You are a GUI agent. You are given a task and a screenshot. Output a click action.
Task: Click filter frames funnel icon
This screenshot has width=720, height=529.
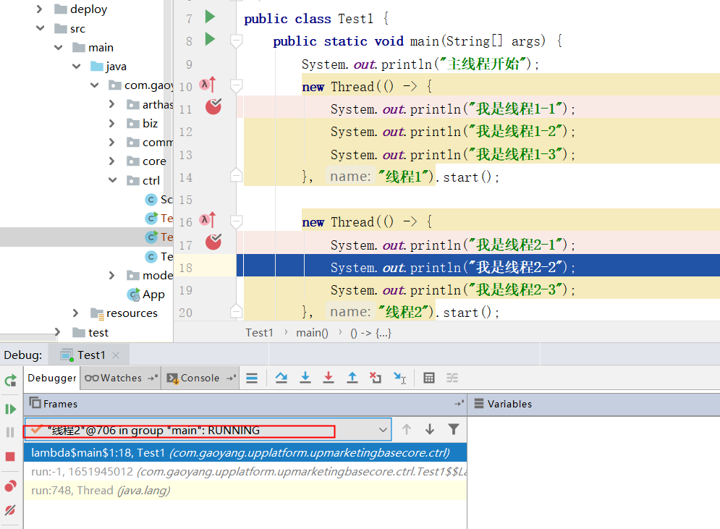pos(454,429)
